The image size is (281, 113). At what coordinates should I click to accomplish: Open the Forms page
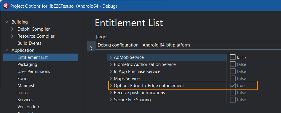coord(23,79)
